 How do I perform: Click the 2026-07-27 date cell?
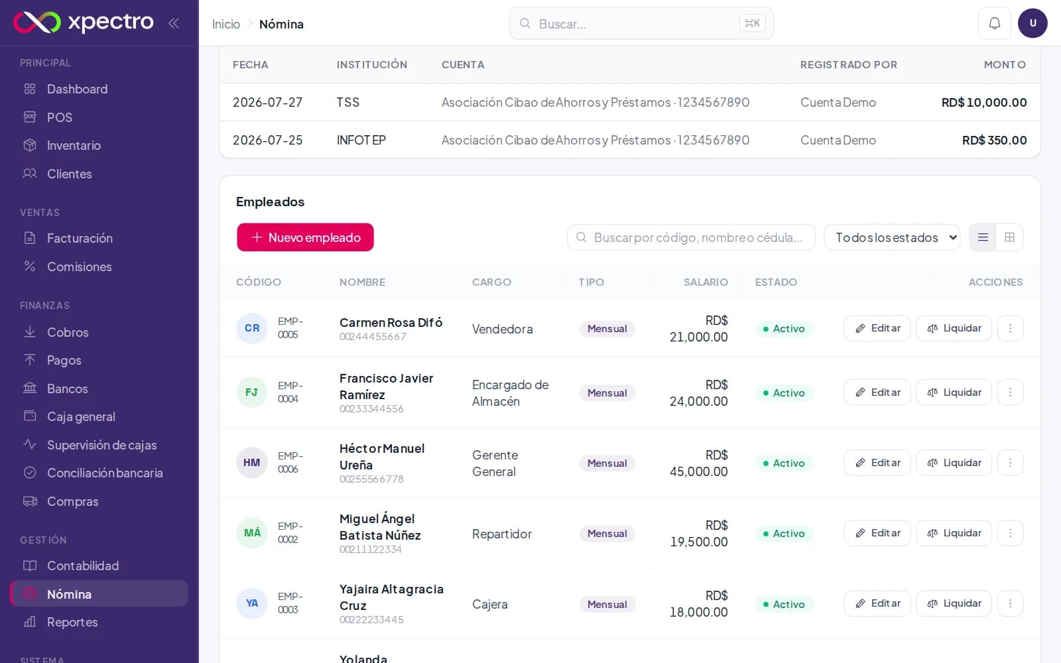pos(267,102)
